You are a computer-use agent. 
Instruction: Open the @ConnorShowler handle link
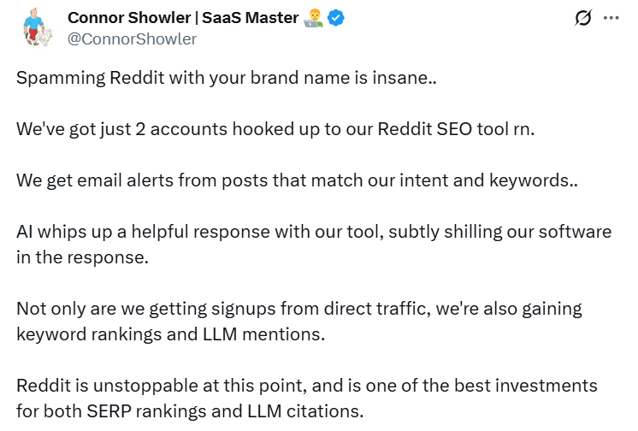click(131, 39)
